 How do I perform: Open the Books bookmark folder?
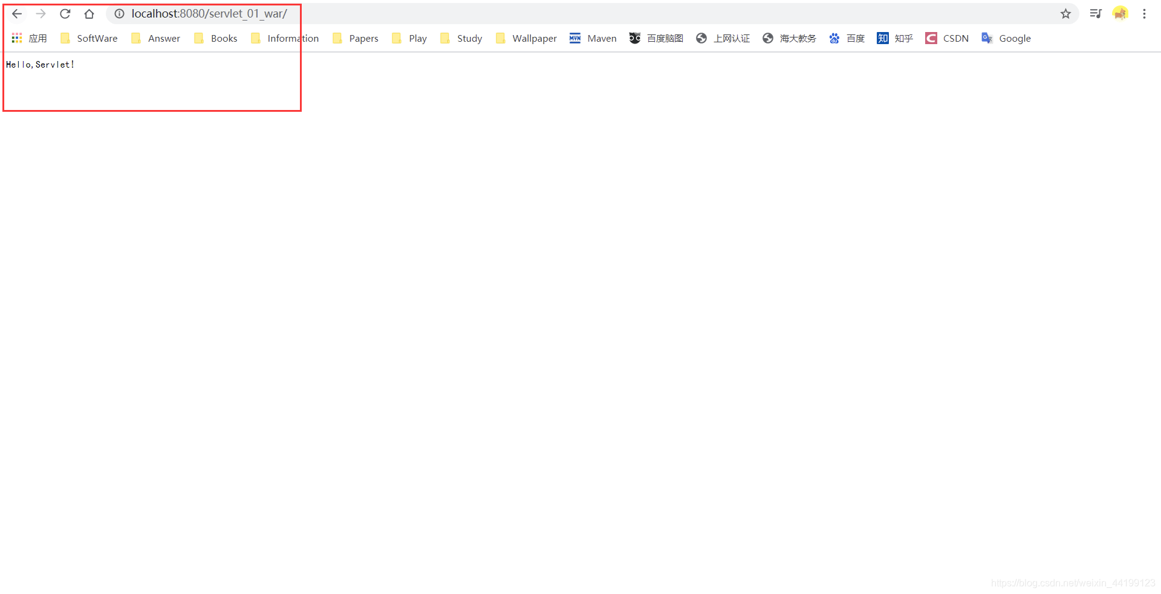coord(215,38)
